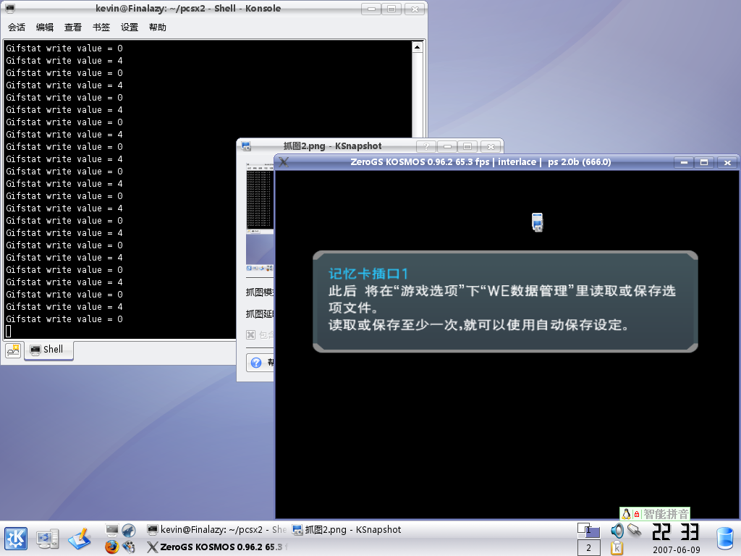Open the 书签 menu in Konsole
This screenshot has width=741, height=556.
(x=101, y=28)
